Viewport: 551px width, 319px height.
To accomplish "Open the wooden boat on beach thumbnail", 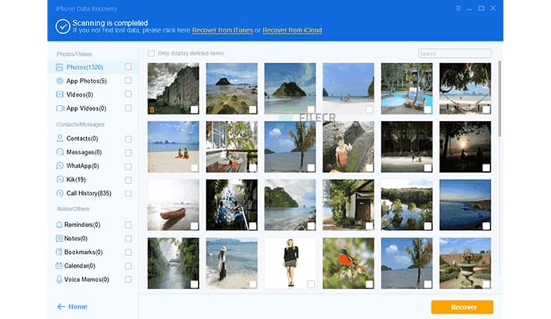I will [x=173, y=205].
